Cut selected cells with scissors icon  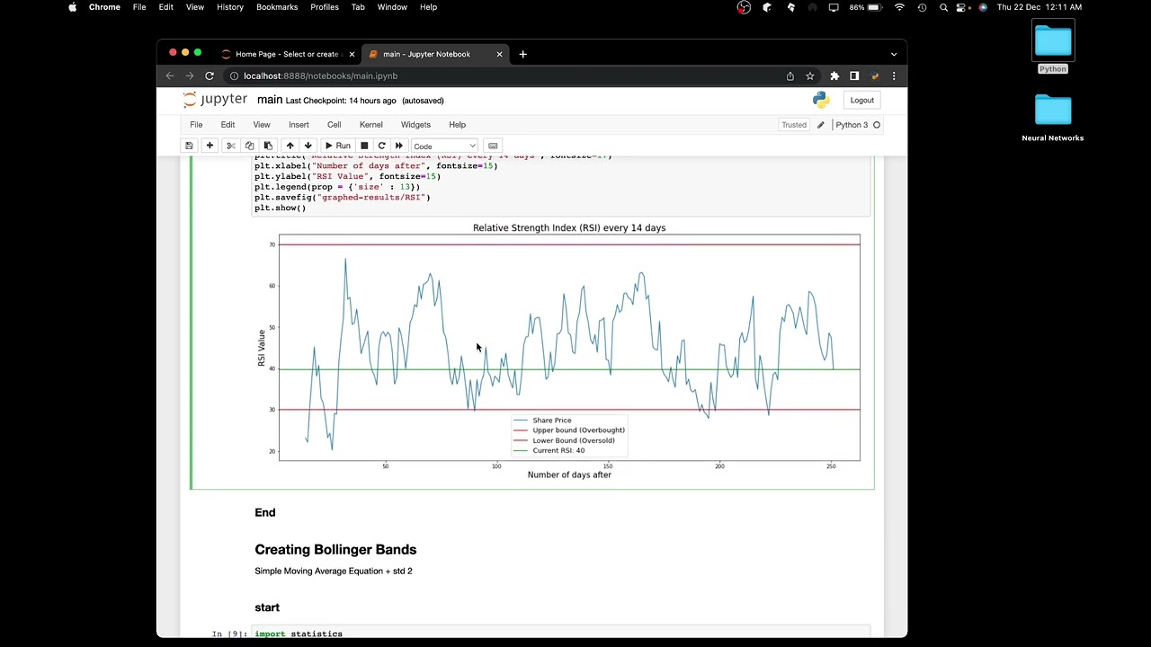[230, 146]
